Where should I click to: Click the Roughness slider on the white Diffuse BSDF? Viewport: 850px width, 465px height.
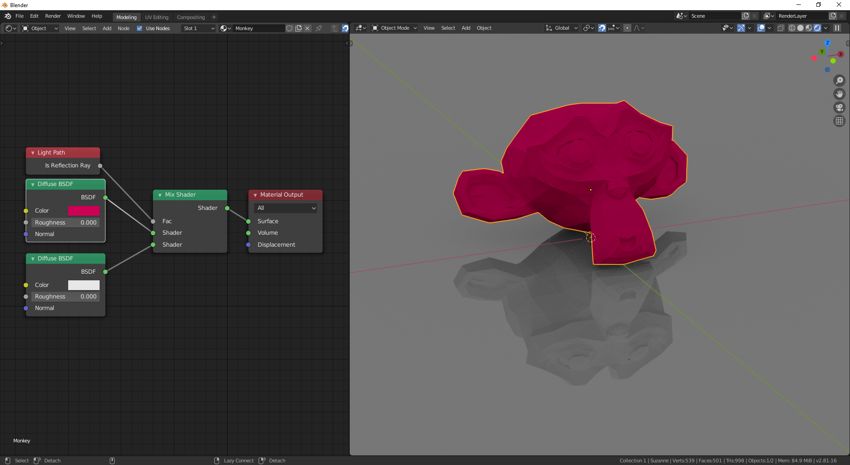click(66, 297)
